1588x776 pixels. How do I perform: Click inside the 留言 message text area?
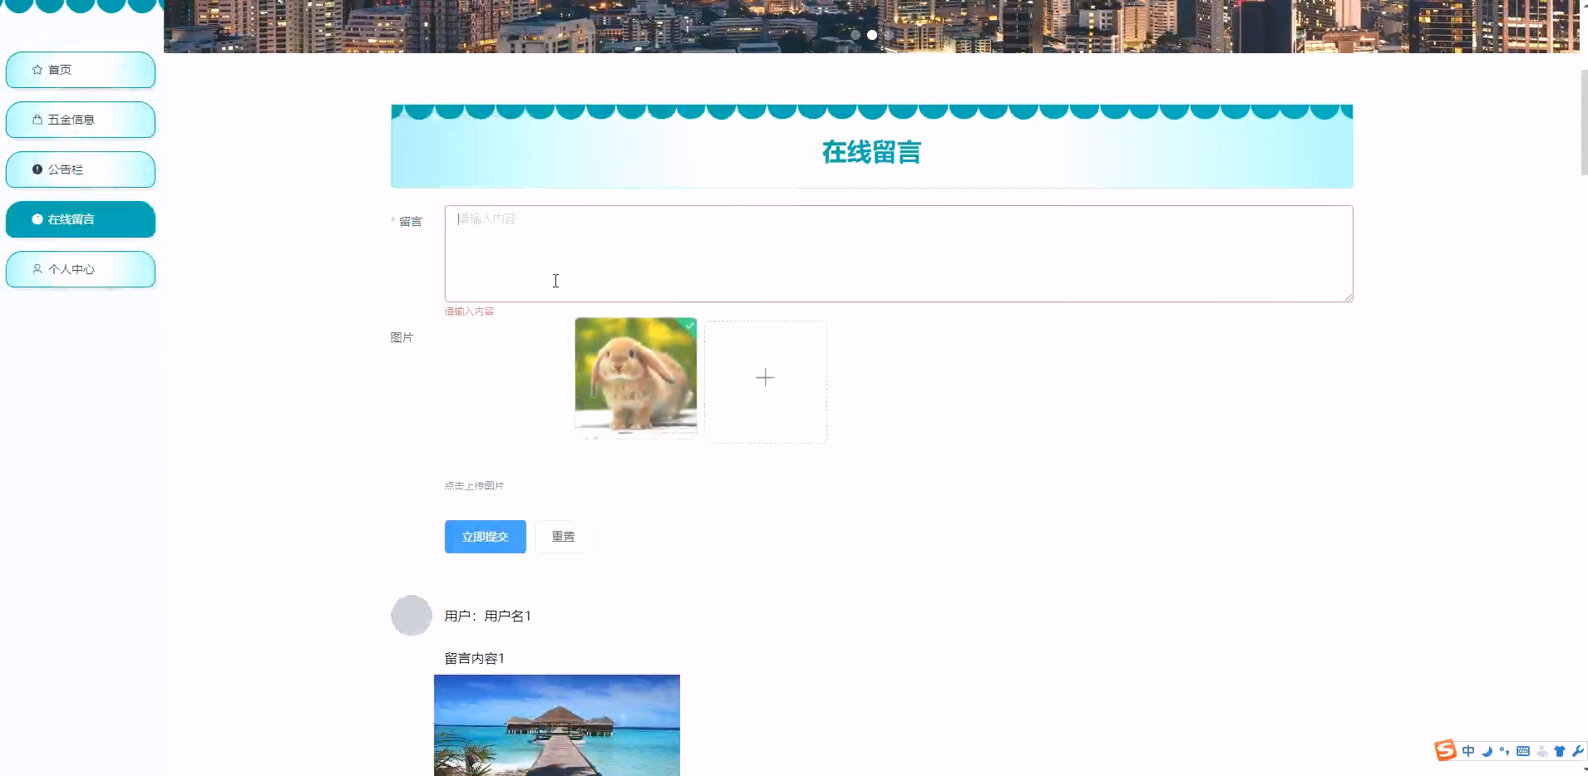(x=898, y=253)
